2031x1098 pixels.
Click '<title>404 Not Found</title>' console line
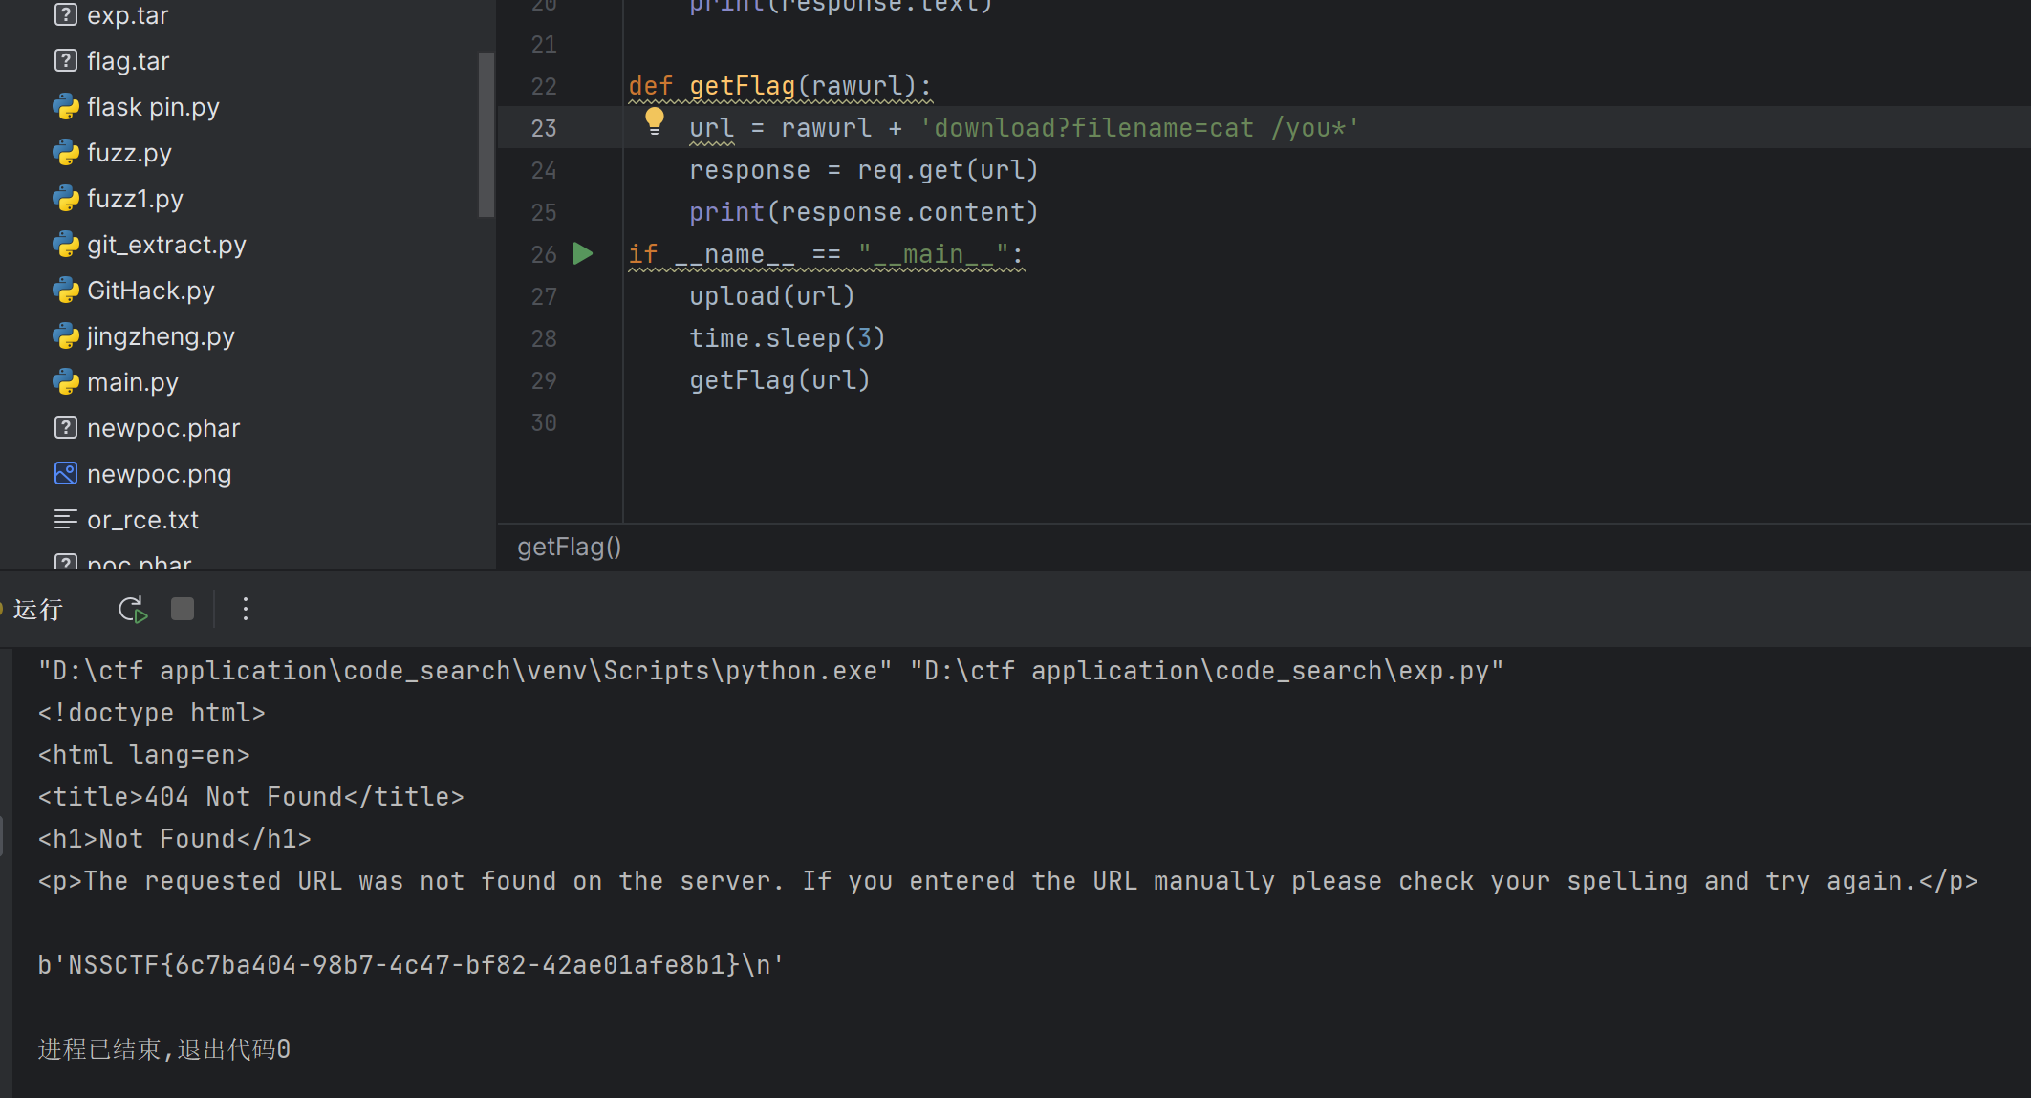pyautogui.click(x=250, y=797)
